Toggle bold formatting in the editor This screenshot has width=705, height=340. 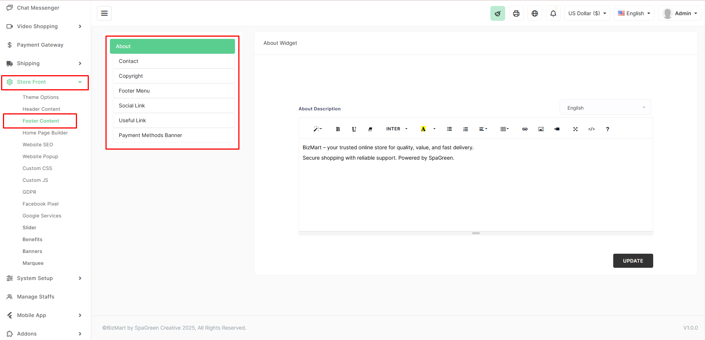click(x=338, y=129)
